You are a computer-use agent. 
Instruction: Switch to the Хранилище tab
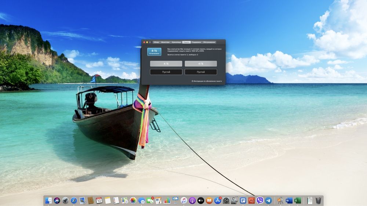tap(176, 42)
